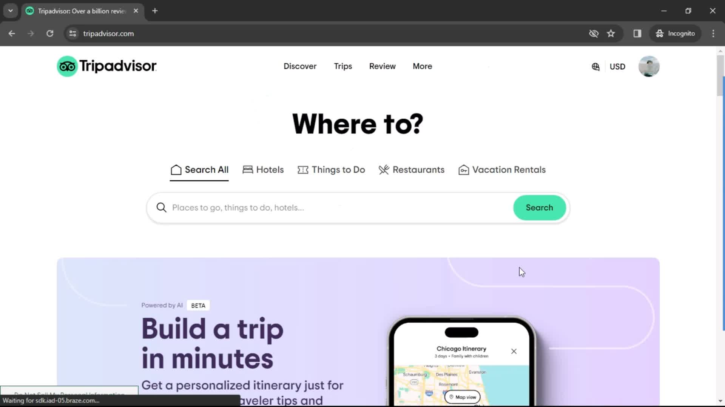Close the Chicago Itinerary card
Screen dimensions: 725x407
pos(514,351)
